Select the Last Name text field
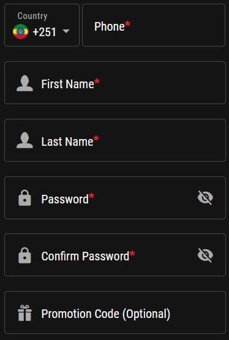The image size is (229, 340). click(115, 140)
